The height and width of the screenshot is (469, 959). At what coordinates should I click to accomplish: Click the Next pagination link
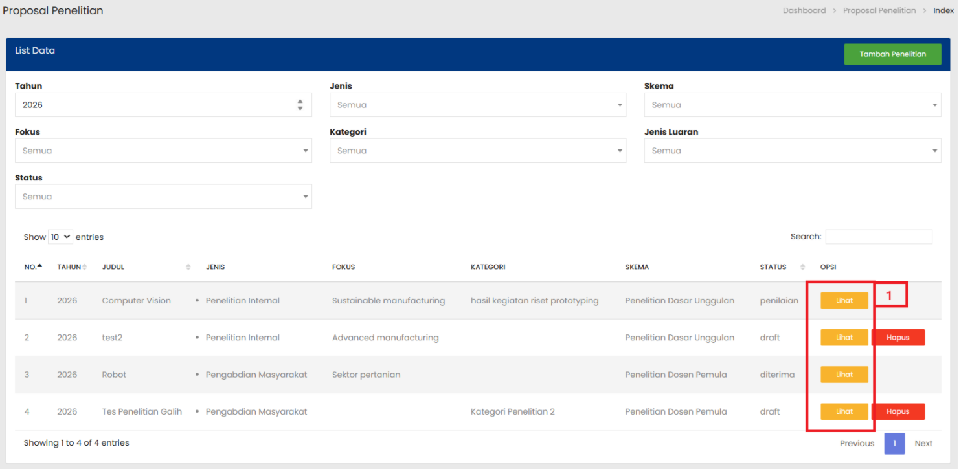pyautogui.click(x=923, y=443)
